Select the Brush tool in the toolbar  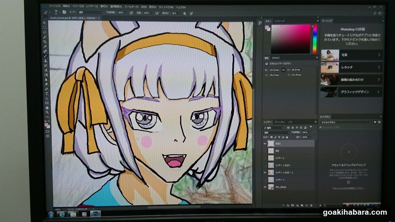(x=45, y=56)
